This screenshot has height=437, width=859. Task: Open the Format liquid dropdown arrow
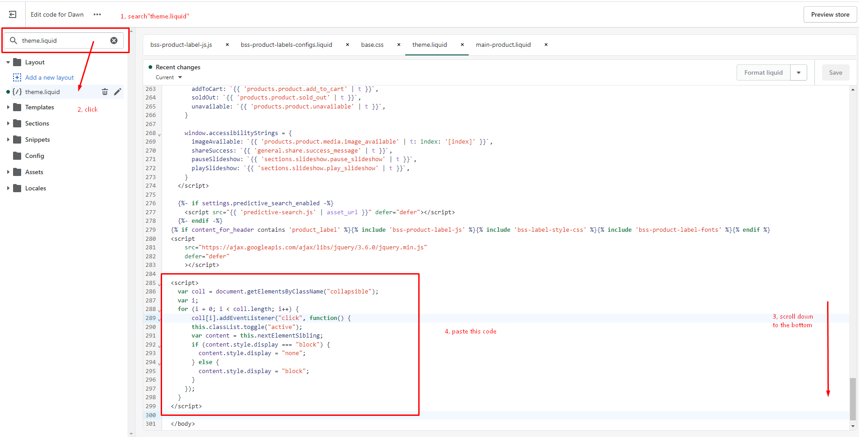(x=799, y=72)
